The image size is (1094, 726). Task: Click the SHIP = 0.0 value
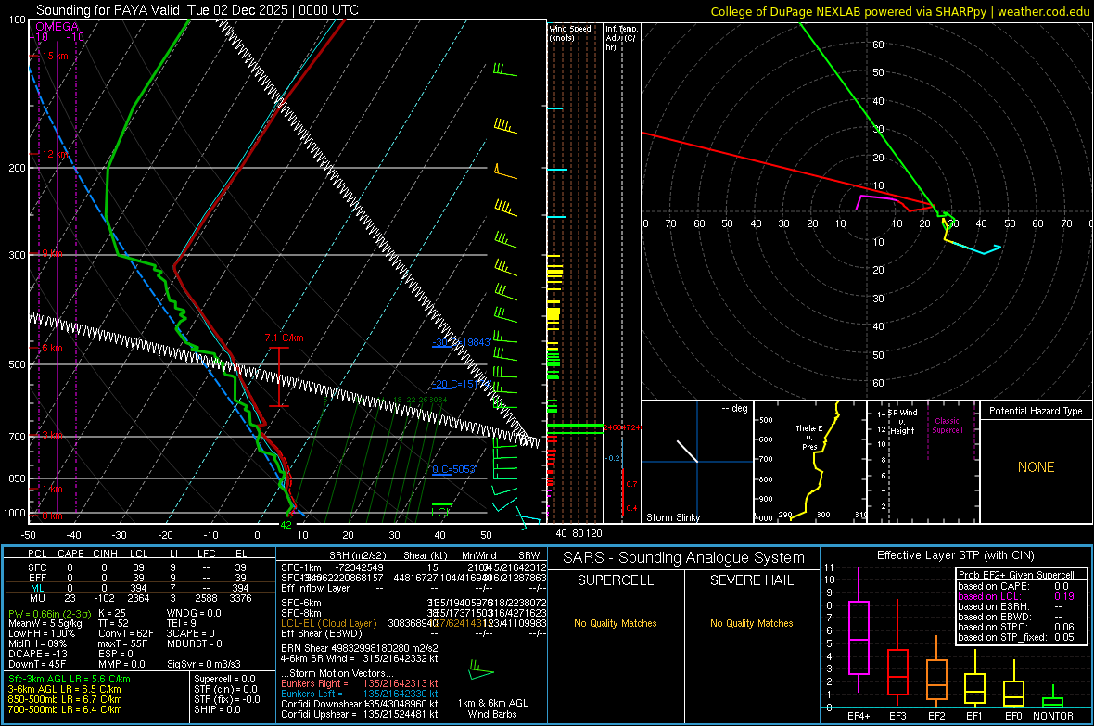pos(217,709)
